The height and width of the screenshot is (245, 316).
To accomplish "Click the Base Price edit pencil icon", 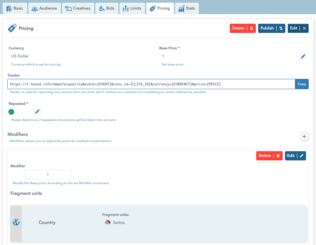I will (x=303, y=57).
